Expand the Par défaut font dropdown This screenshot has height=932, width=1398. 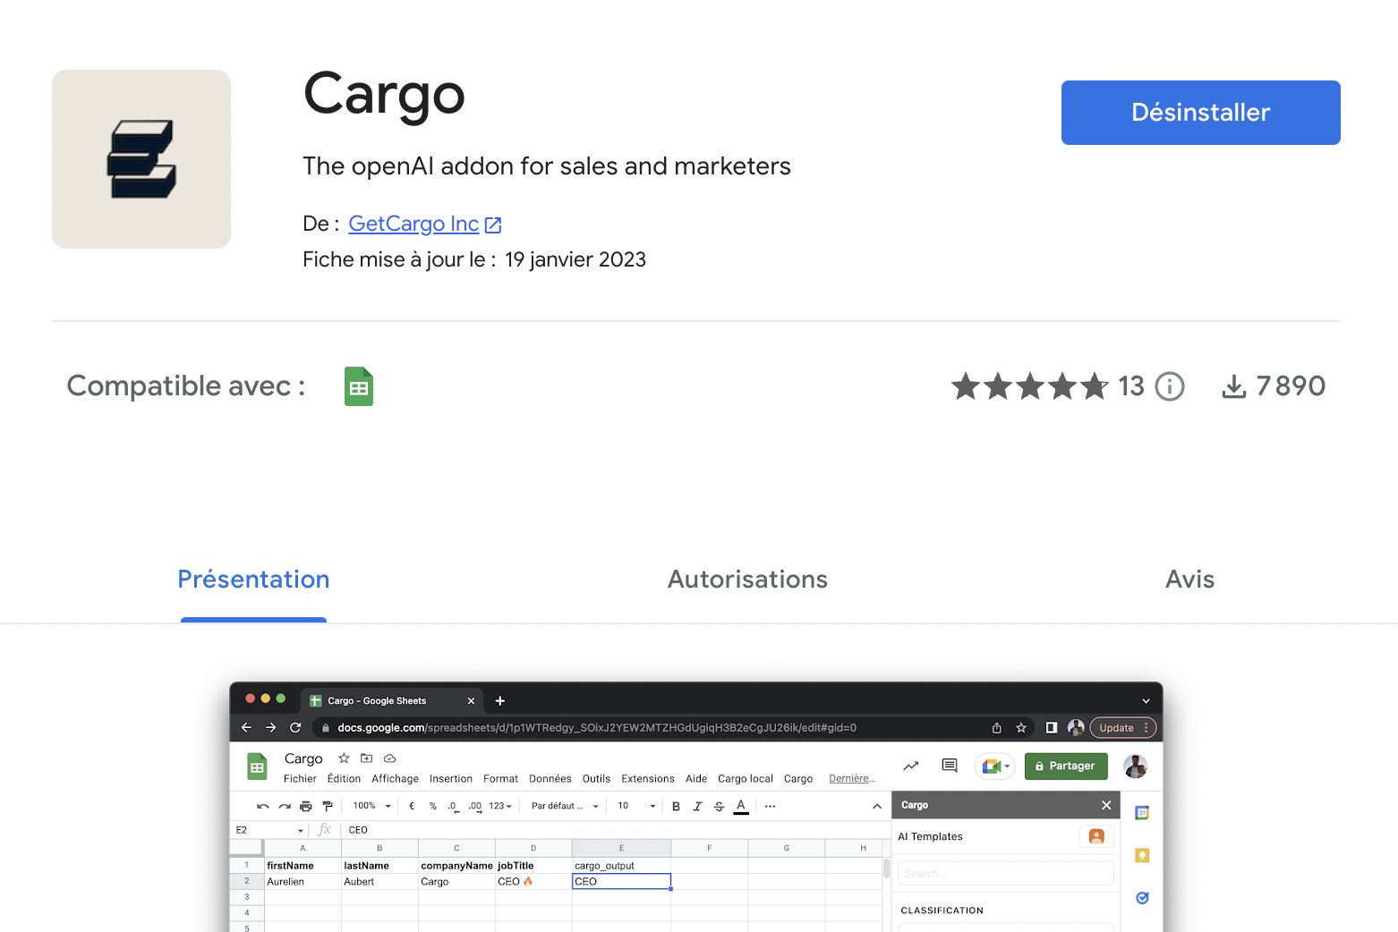tap(562, 806)
